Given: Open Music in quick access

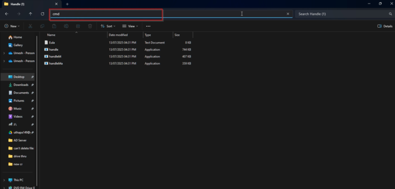Looking at the screenshot, I should [17, 109].
